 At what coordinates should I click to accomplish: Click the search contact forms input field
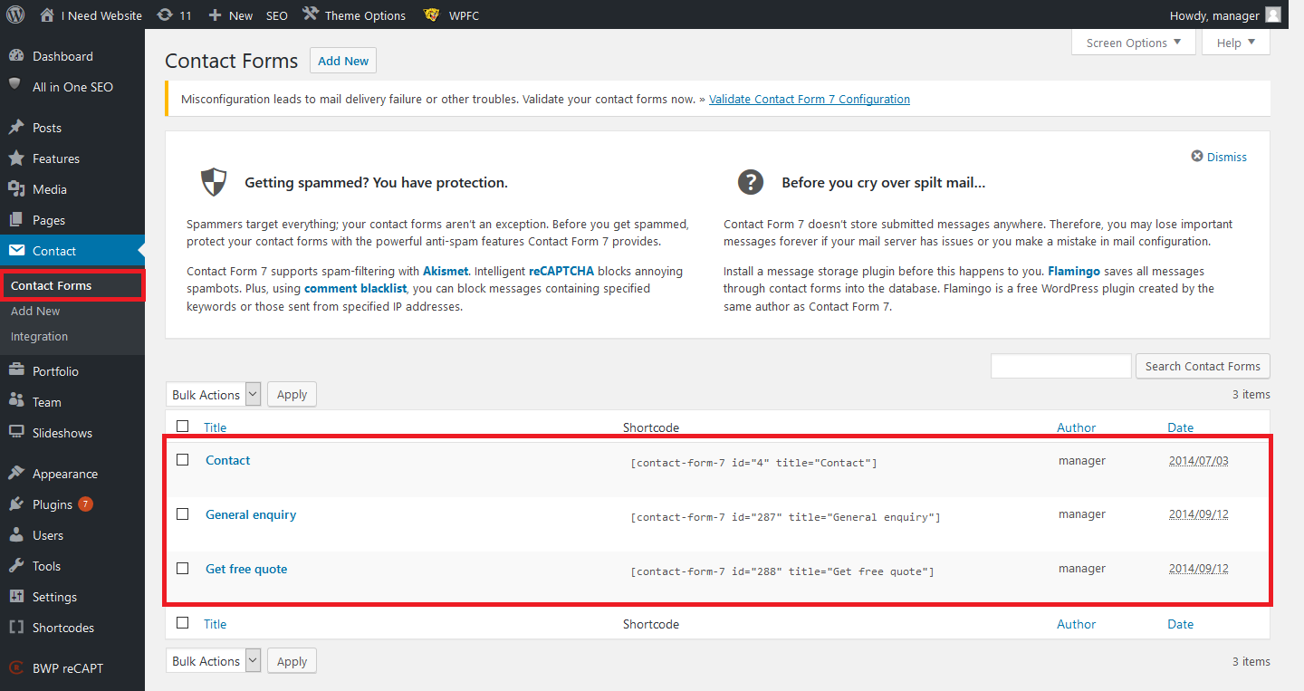pos(1060,366)
